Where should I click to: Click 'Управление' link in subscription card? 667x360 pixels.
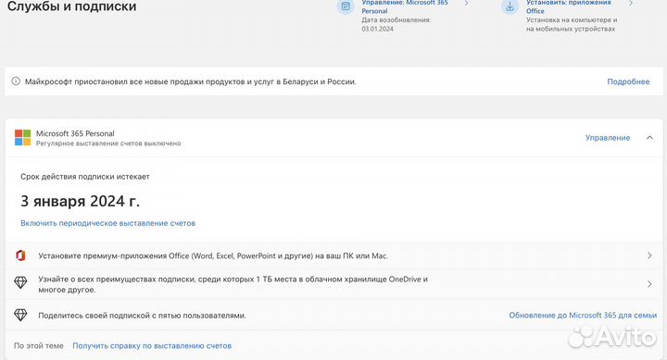click(608, 138)
